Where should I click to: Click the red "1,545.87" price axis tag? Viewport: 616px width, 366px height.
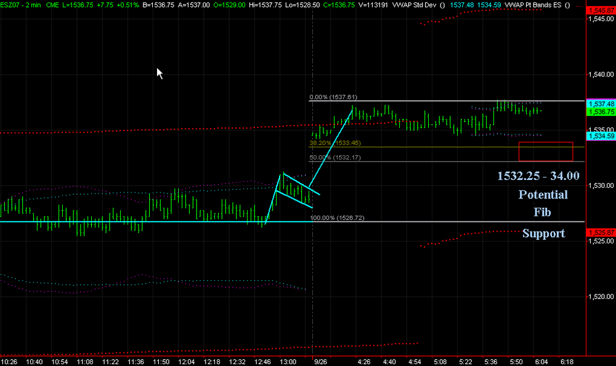tap(601, 10)
